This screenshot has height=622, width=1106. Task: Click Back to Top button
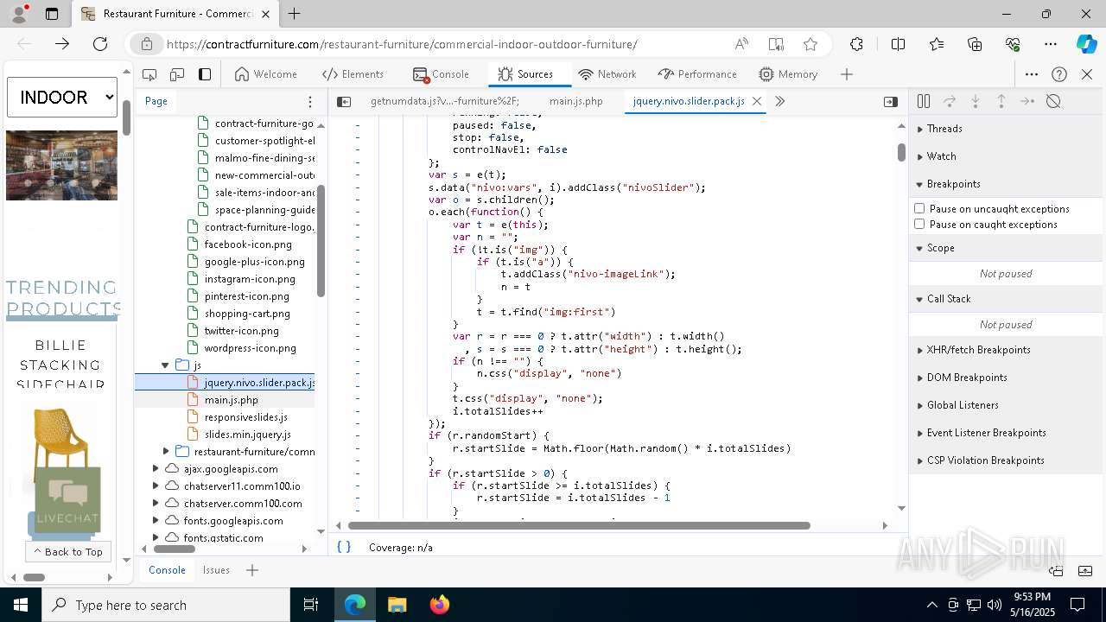coord(67,551)
